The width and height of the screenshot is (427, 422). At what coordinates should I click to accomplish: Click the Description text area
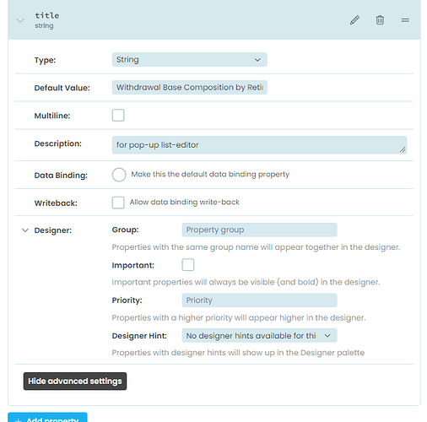click(x=259, y=145)
